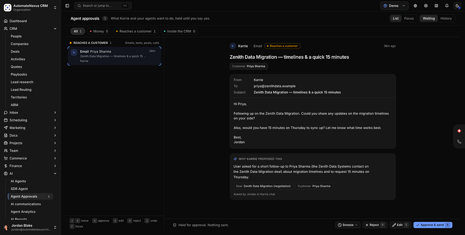The image size is (465, 235).
Task: Click the Customer Priya Sharma tag under title
Action: tap(249, 66)
